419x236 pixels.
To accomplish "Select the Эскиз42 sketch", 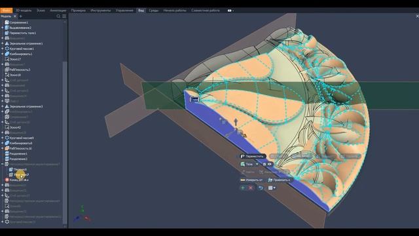I will (15, 127).
